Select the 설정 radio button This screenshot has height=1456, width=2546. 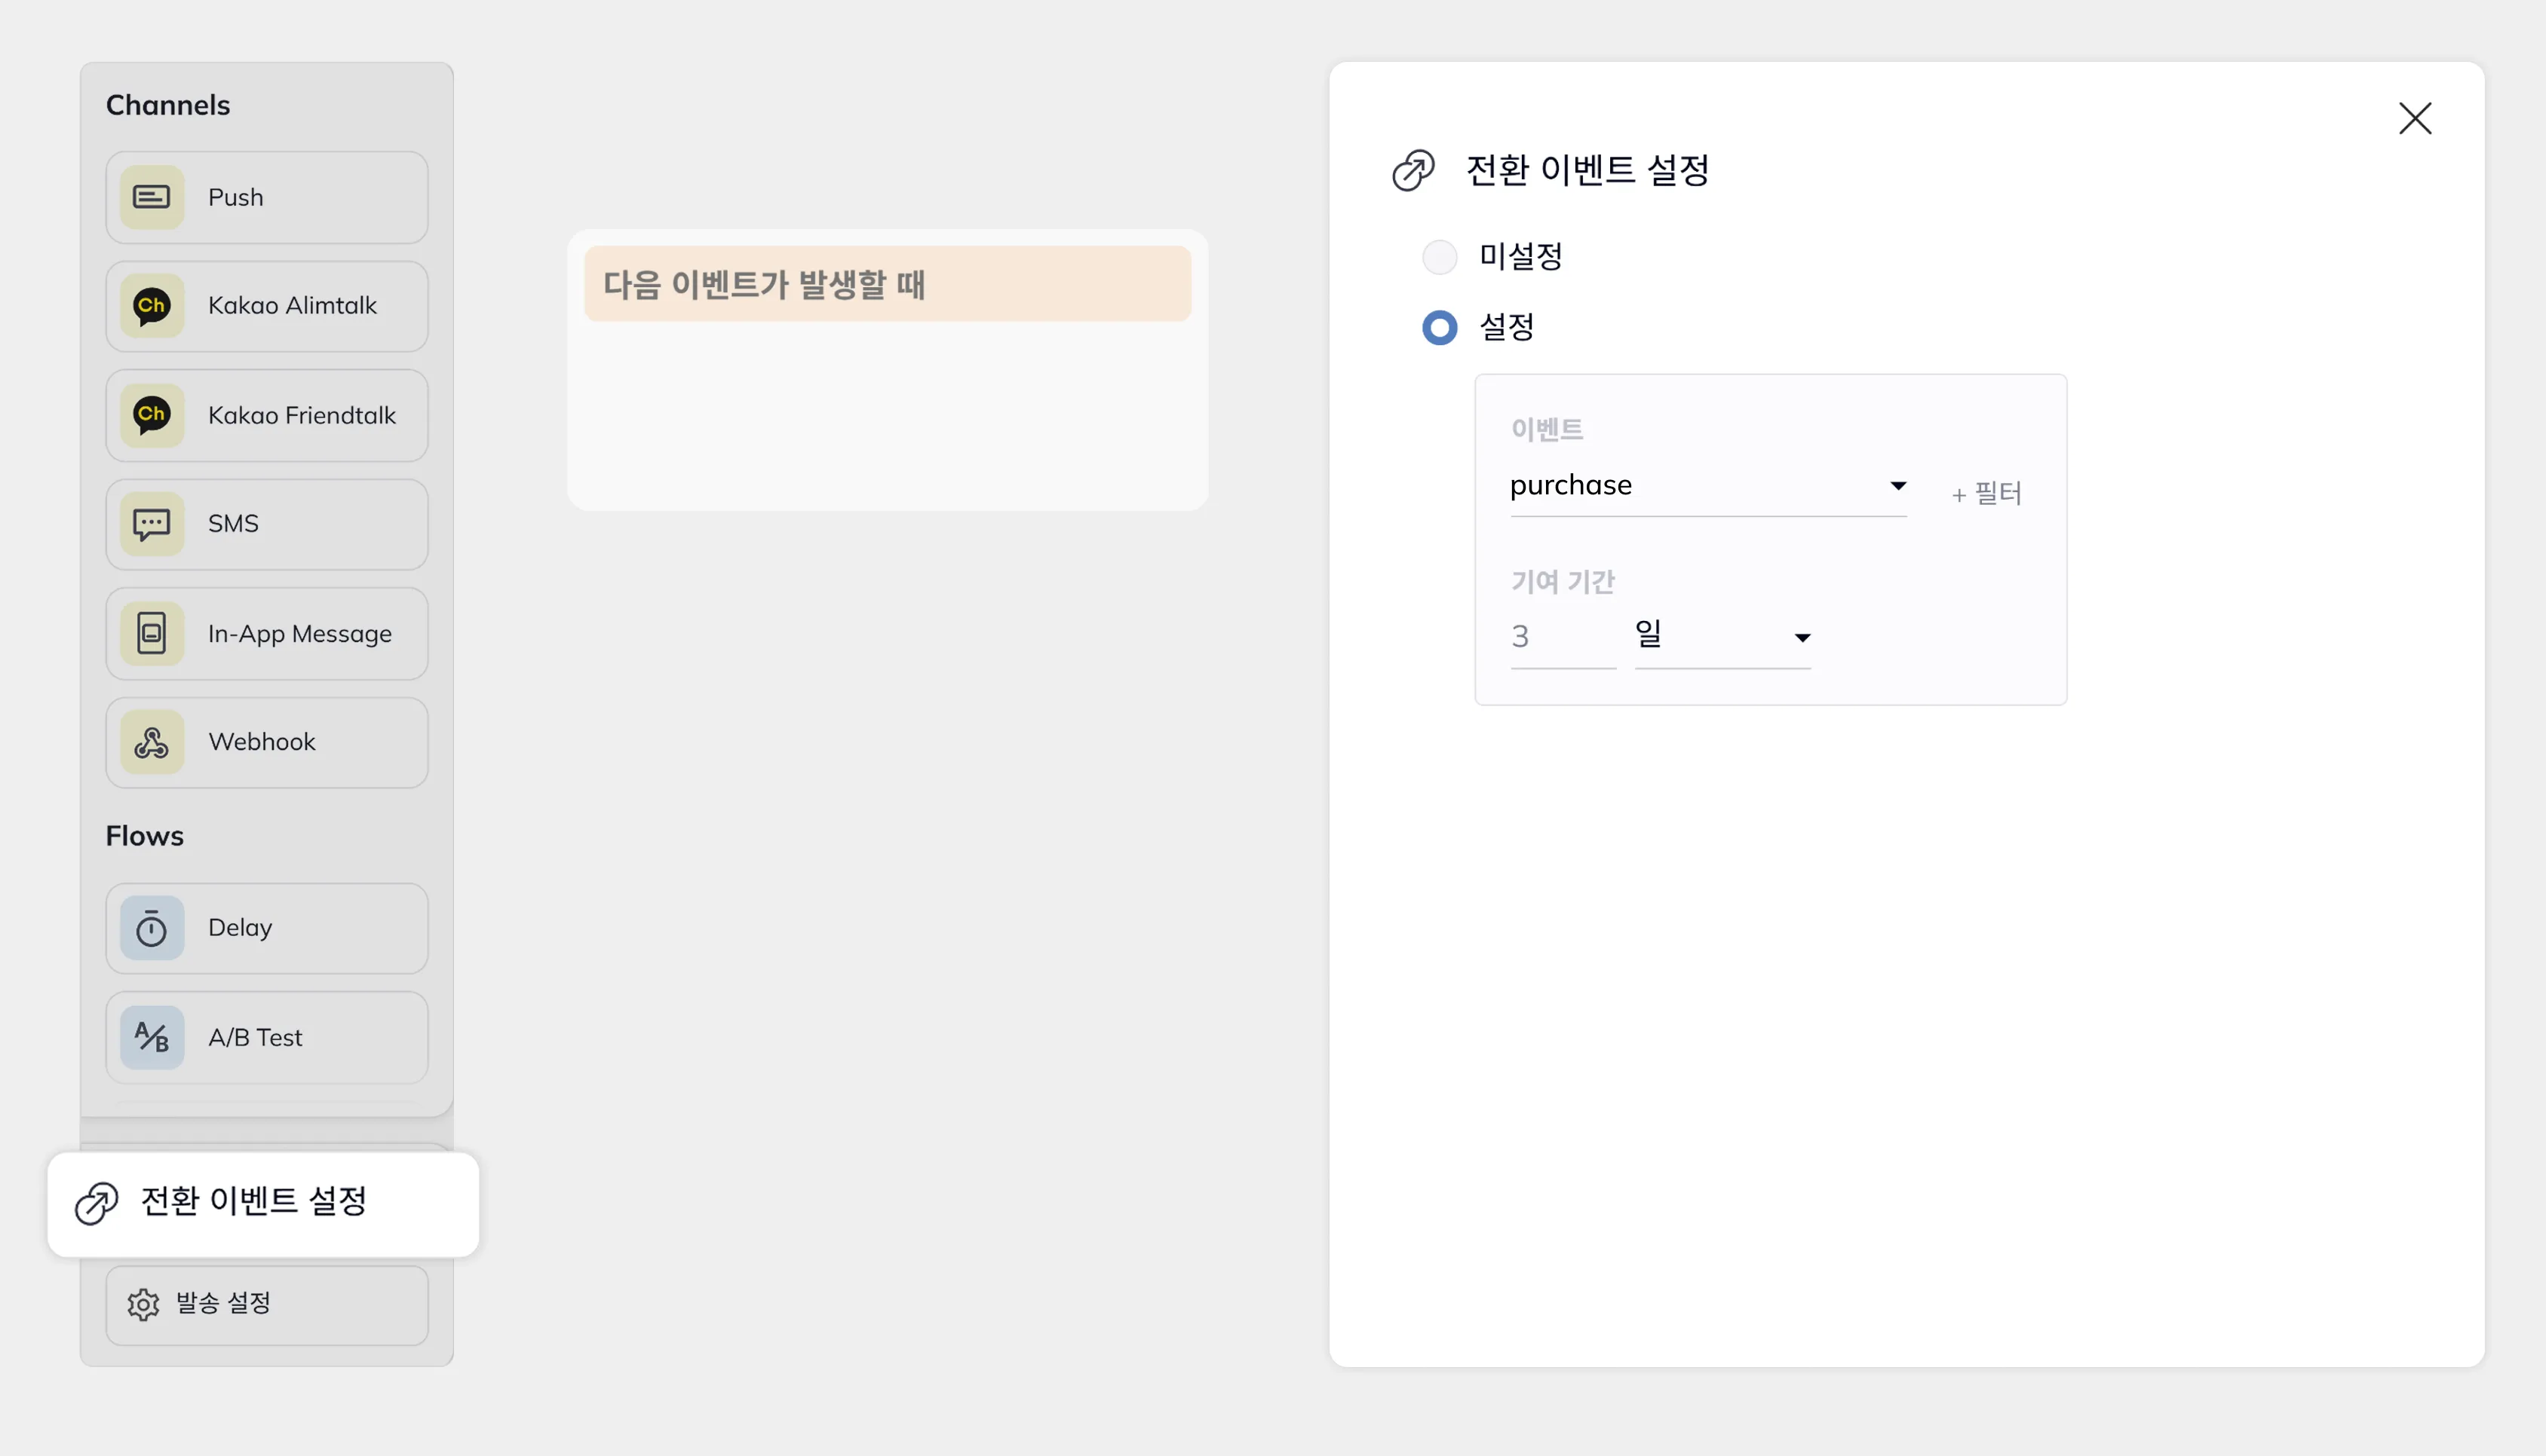click(x=1440, y=327)
